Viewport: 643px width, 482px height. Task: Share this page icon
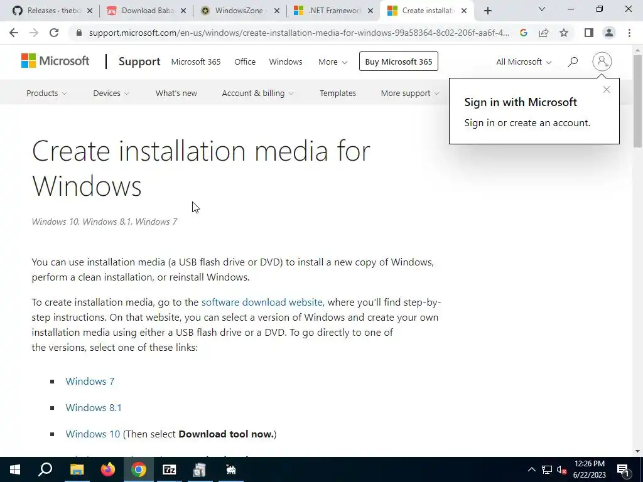(544, 33)
